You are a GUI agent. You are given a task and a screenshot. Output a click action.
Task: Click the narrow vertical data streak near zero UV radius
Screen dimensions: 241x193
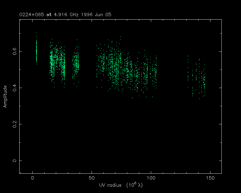(x=36, y=51)
